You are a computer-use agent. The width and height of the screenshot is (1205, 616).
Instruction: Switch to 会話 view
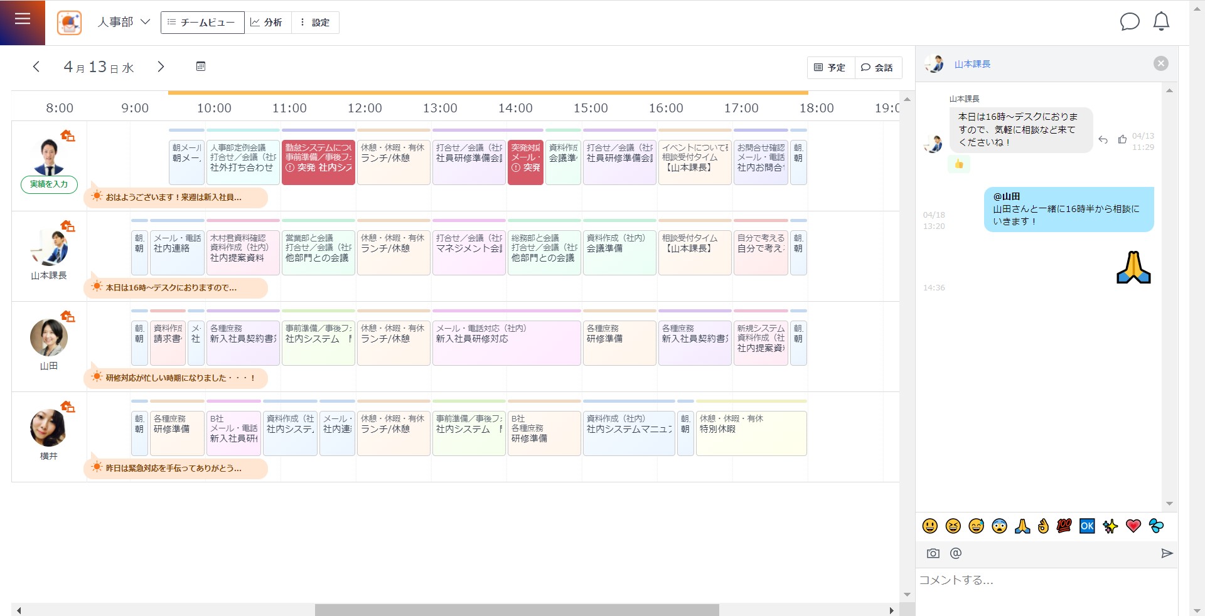click(x=877, y=68)
